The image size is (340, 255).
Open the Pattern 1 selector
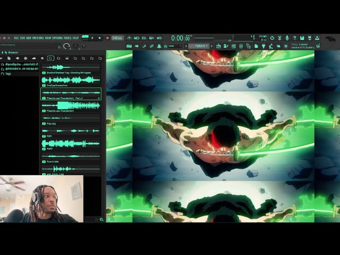[x=199, y=46]
